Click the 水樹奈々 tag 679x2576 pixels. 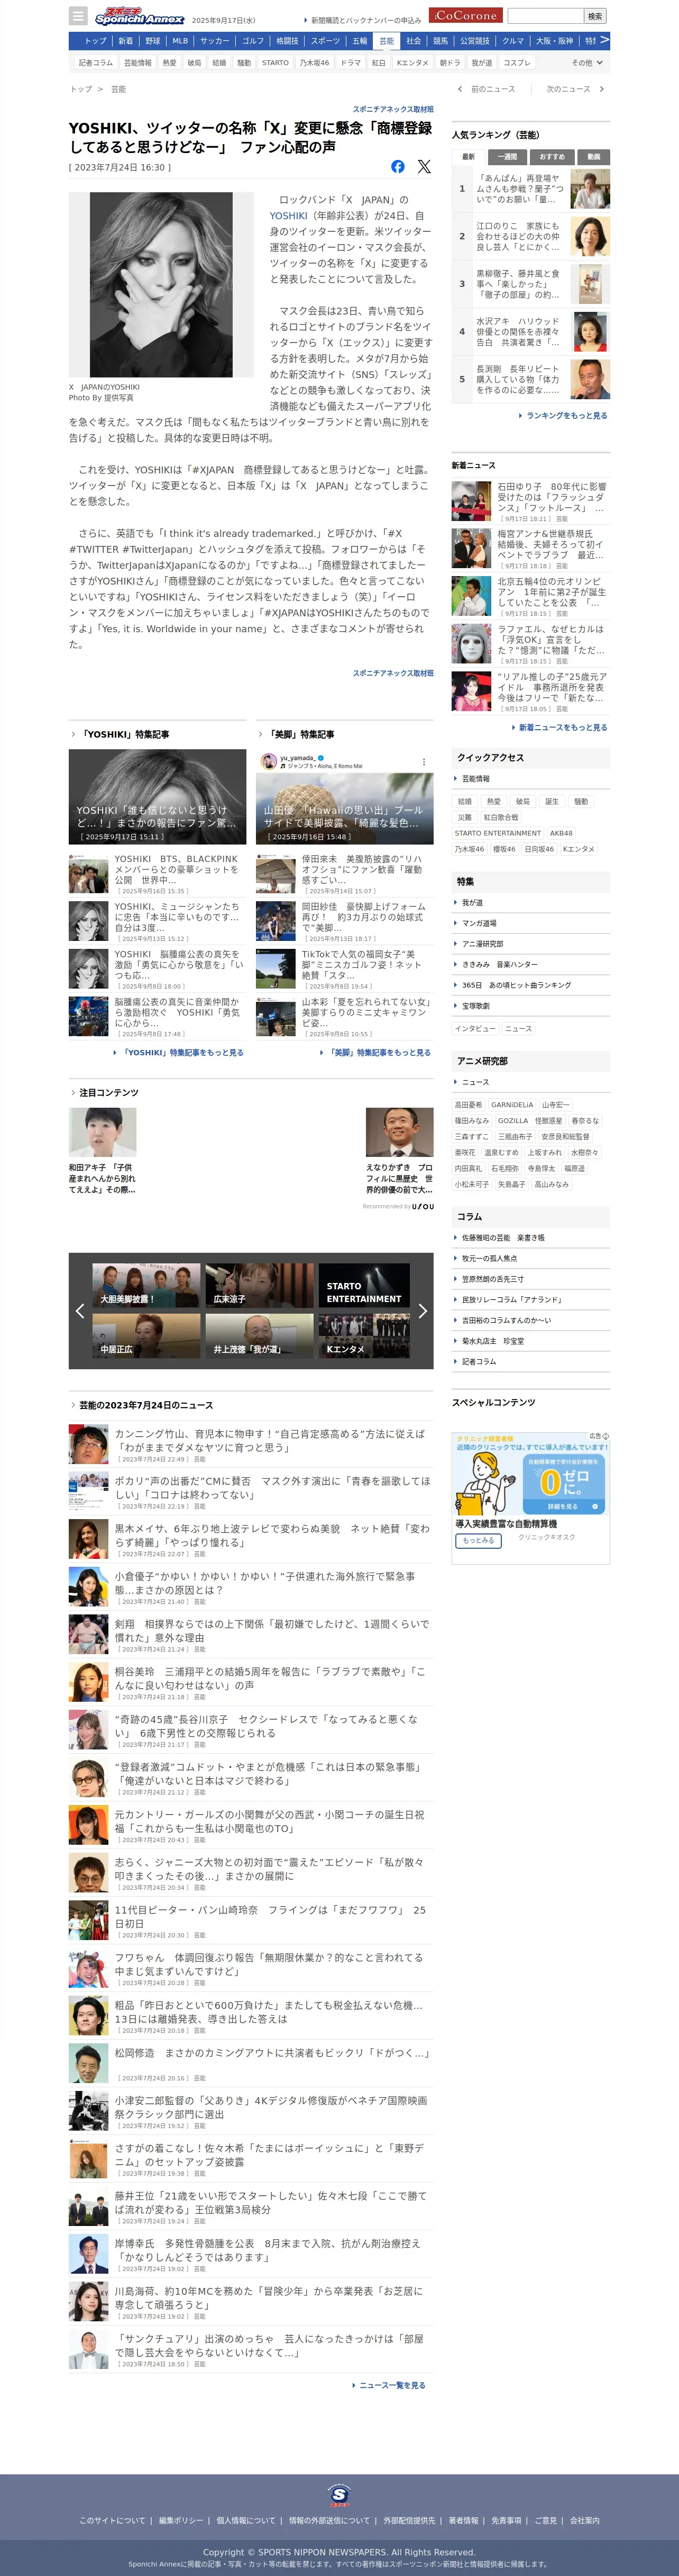click(x=584, y=1152)
